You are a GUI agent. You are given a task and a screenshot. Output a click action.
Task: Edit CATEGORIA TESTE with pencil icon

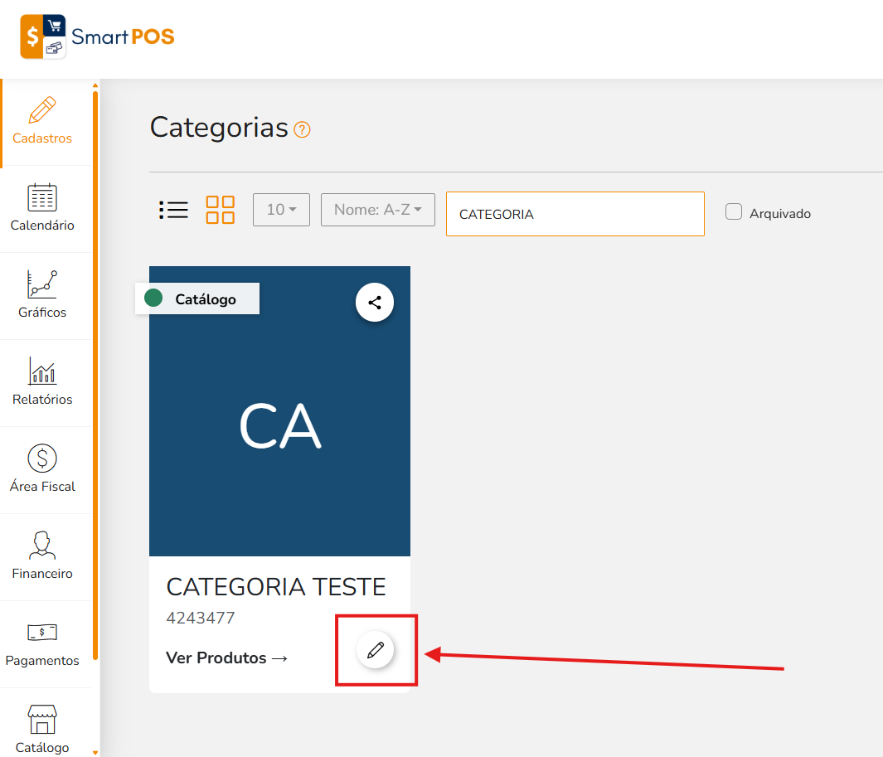click(x=375, y=650)
